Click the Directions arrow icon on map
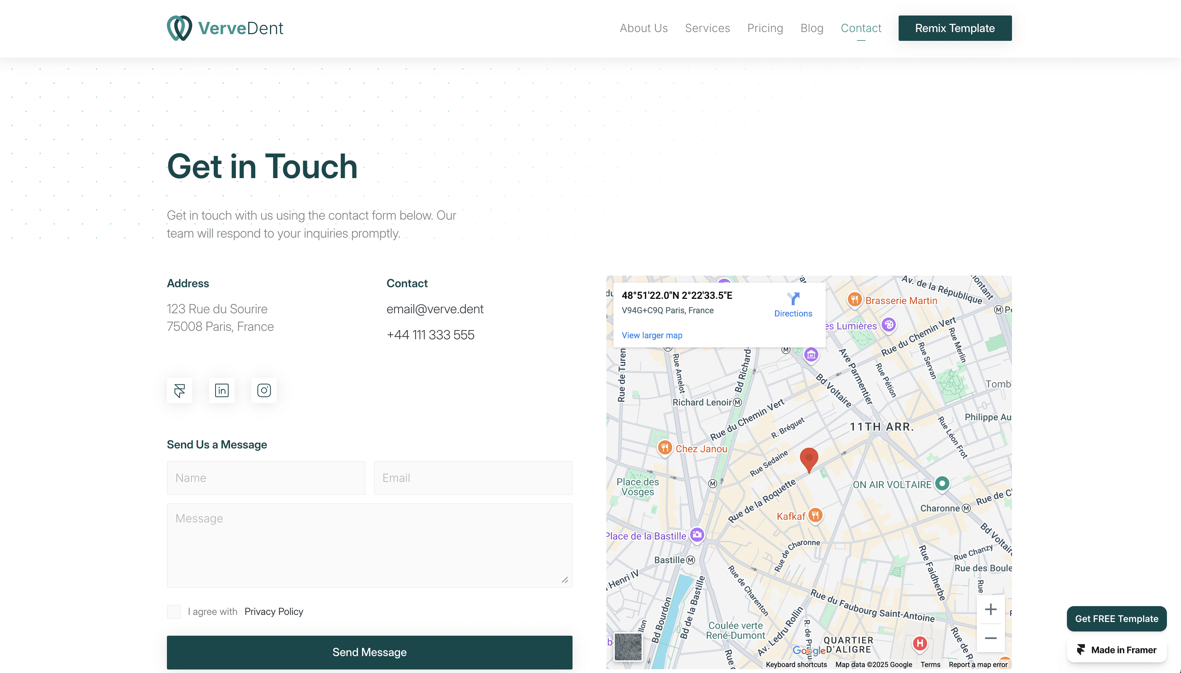This screenshot has height=673, width=1181. [x=793, y=299]
